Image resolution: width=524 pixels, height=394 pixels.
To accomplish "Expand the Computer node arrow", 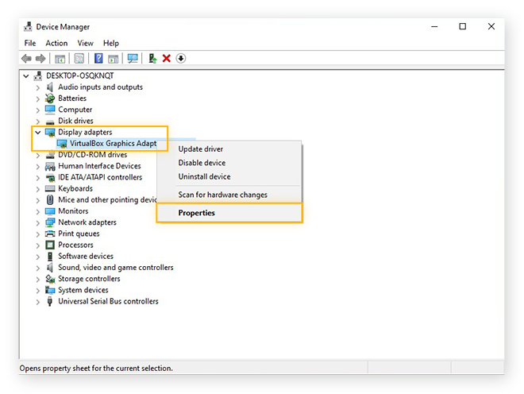I will tap(38, 110).
